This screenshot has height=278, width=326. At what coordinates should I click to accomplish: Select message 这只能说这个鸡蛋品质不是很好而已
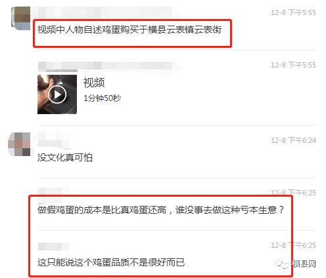pos(111,262)
